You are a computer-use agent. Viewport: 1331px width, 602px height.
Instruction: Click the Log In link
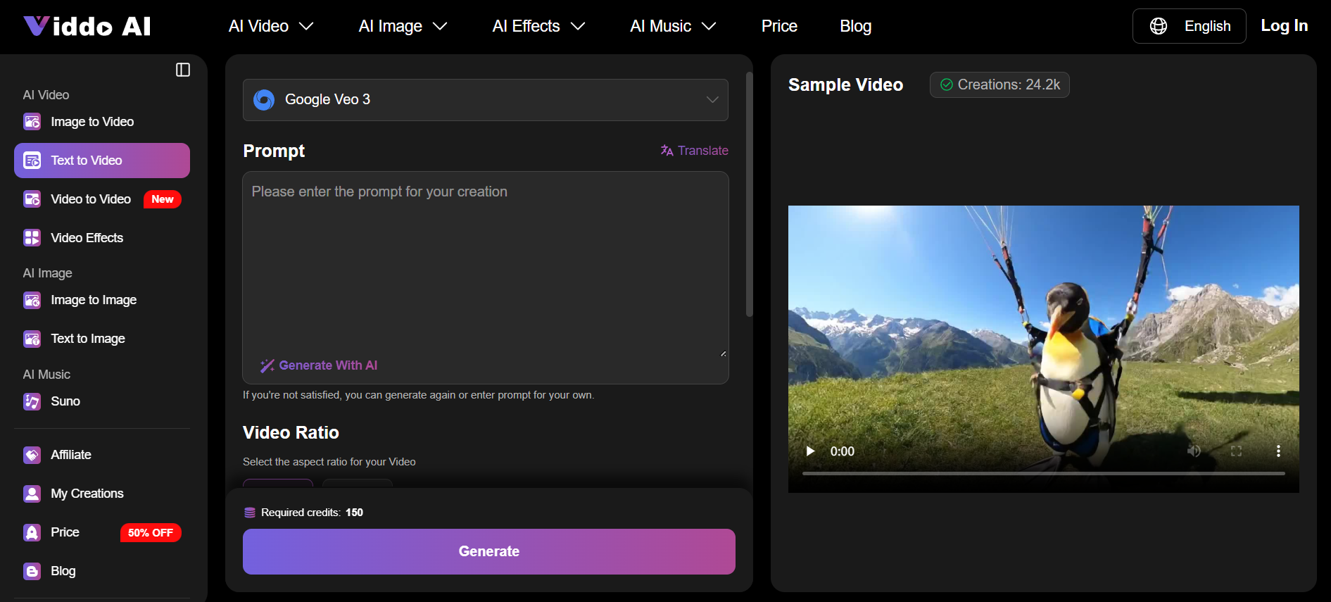[x=1284, y=26]
